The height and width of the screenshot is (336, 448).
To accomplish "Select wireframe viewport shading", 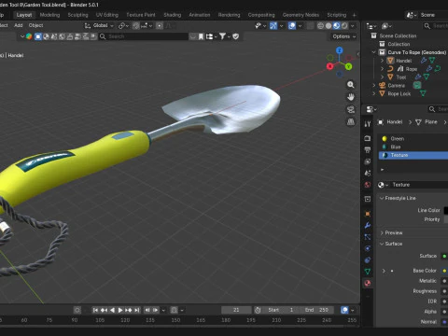I will (x=320, y=26).
